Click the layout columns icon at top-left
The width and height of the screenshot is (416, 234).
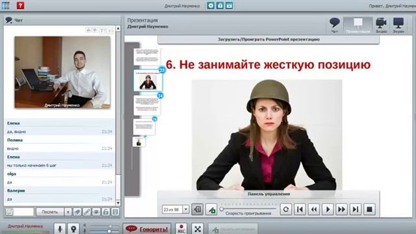tap(6, 5)
